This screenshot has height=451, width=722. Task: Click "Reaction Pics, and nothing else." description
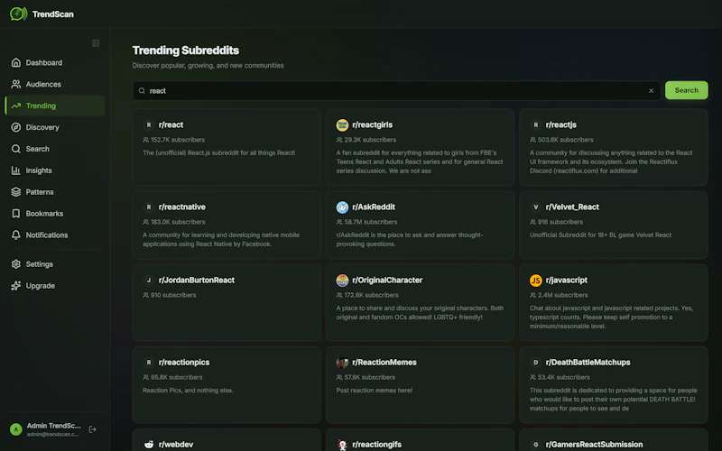point(188,391)
